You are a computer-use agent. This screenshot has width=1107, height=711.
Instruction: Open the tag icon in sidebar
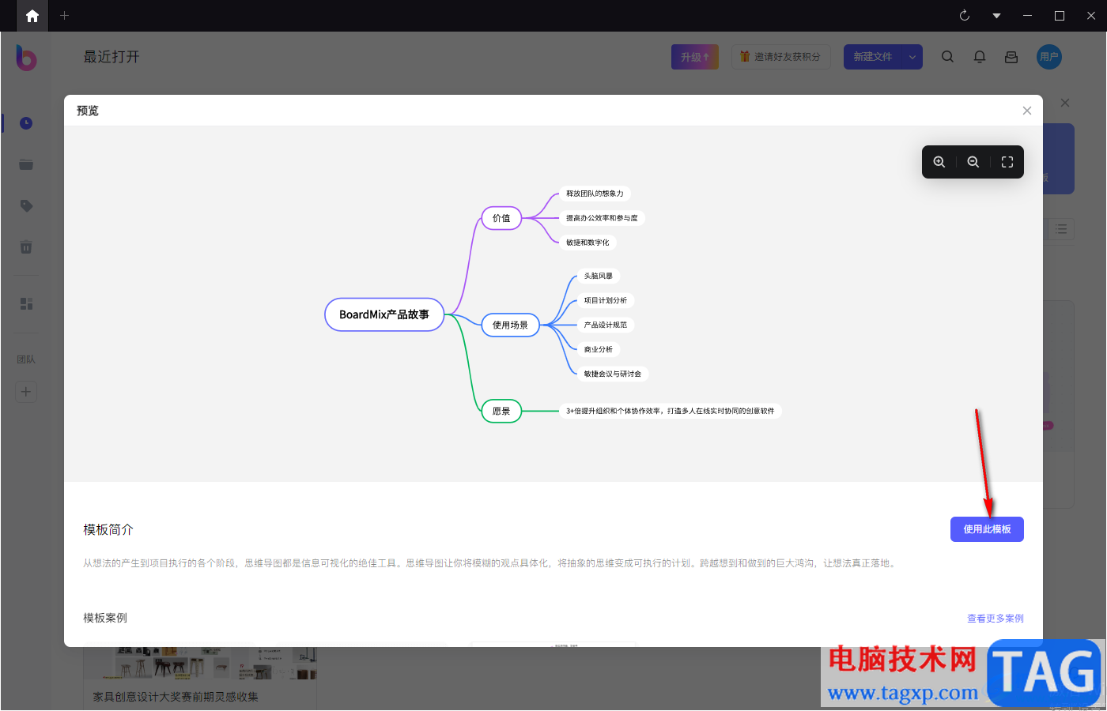tap(26, 205)
